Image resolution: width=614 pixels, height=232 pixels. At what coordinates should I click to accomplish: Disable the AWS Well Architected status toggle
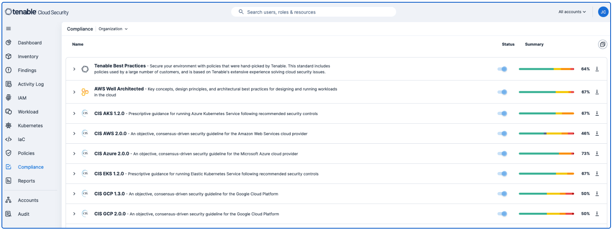point(502,92)
